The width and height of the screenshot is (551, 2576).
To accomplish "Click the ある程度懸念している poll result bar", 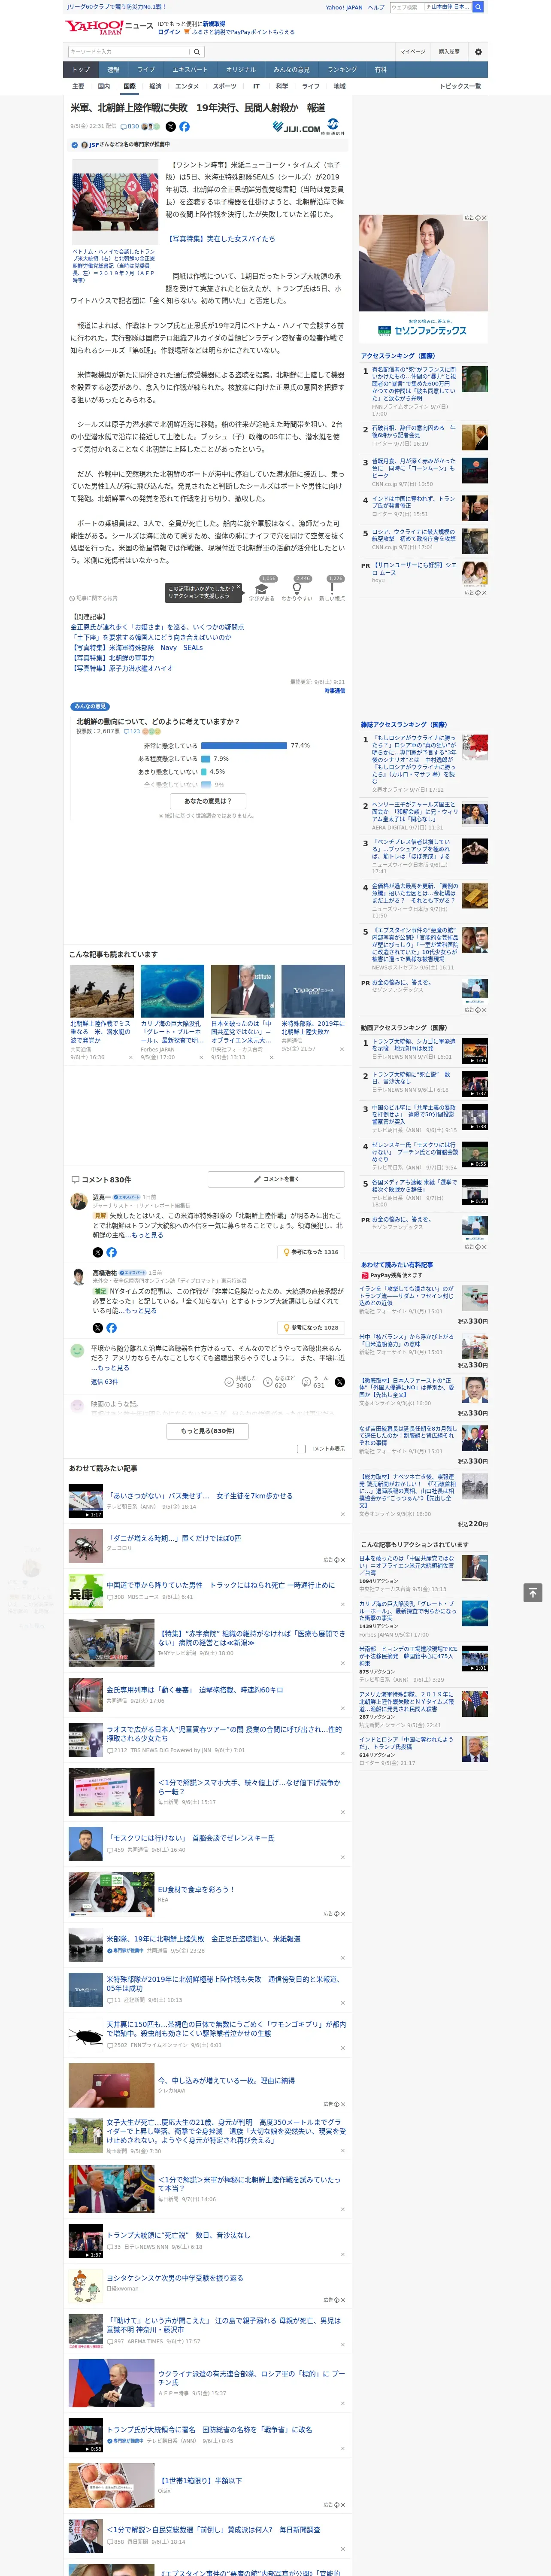I will pos(205,759).
